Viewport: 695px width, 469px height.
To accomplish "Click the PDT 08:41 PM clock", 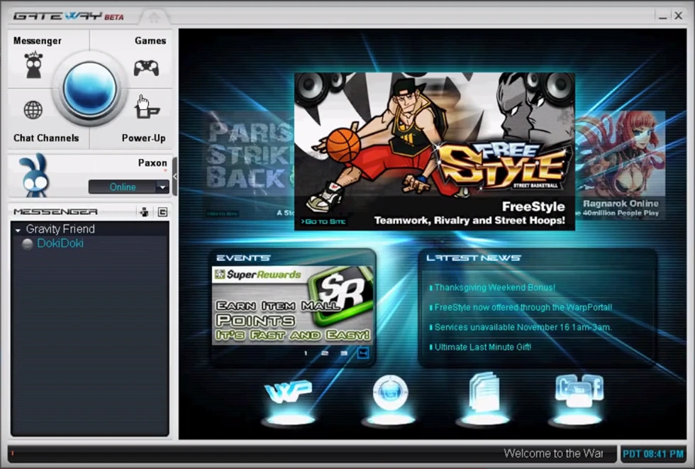I will [653, 454].
